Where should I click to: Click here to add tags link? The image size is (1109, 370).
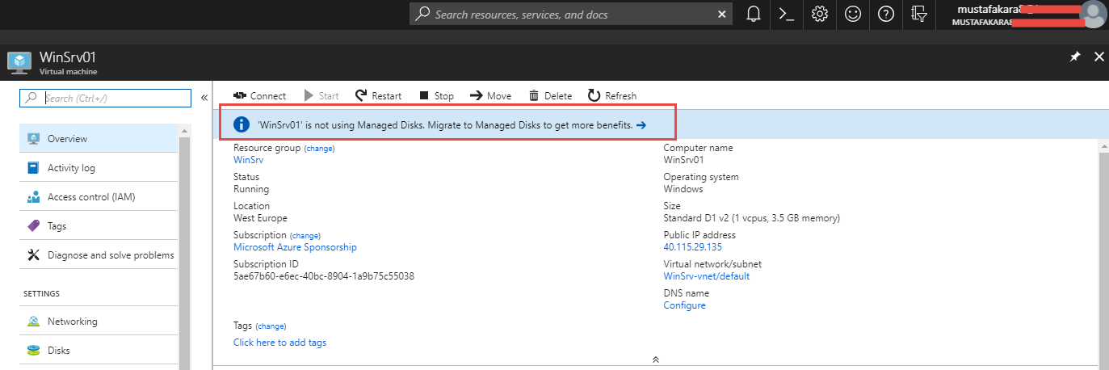coord(279,343)
